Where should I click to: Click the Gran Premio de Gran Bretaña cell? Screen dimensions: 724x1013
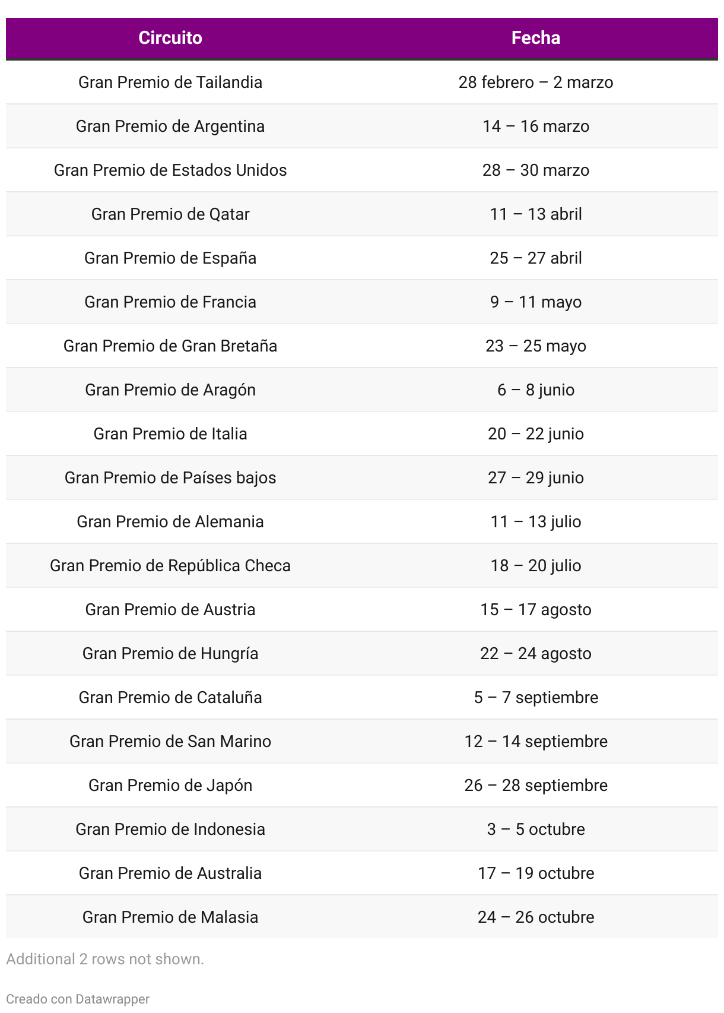[x=170, y=346]
